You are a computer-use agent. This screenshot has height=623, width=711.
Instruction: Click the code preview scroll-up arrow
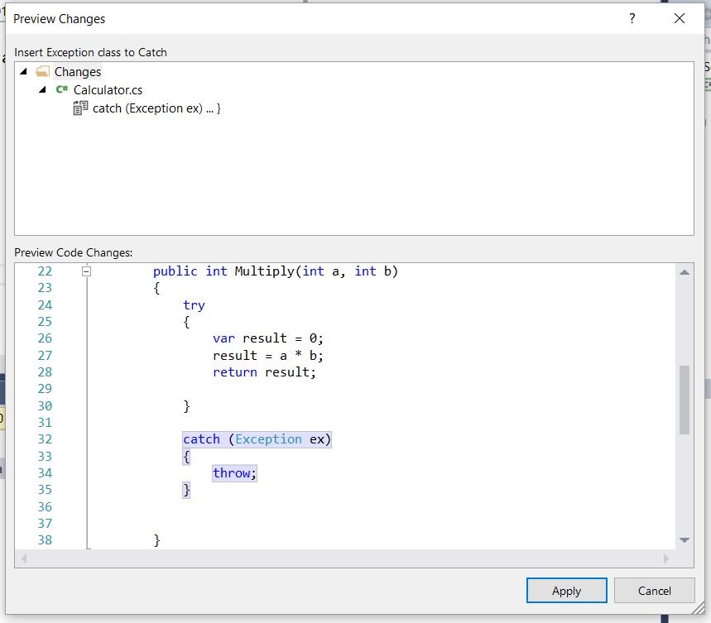coord(685,272)
